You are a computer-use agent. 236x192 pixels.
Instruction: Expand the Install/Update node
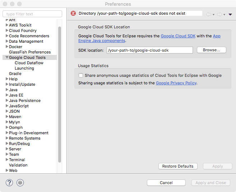(x=7, y=84)
